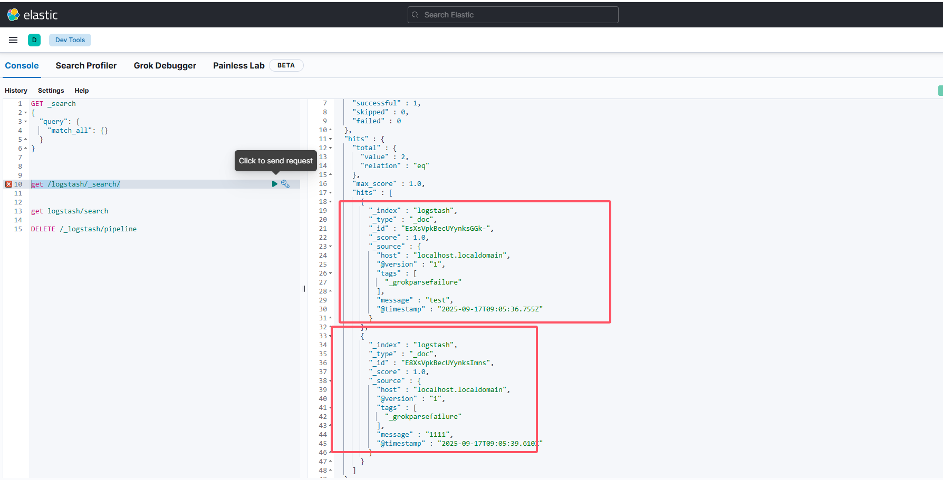Click the "GET _search" request line
This screenshot has width=943, height=480.
coord(53,104)
